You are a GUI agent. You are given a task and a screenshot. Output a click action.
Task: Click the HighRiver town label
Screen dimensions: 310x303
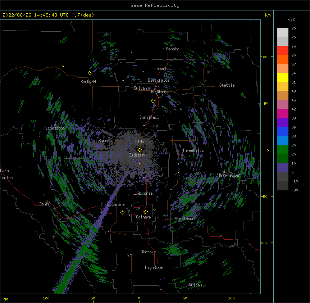pyautogui.click(x=155, y=267)
